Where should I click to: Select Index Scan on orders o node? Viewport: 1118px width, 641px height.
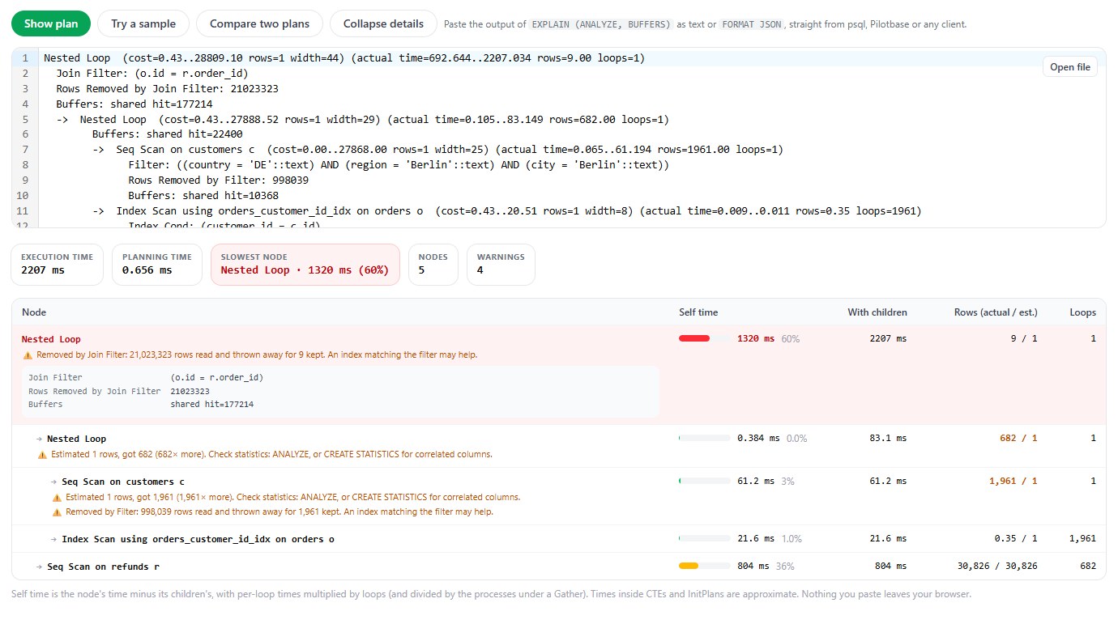click(x=559, y=539)
